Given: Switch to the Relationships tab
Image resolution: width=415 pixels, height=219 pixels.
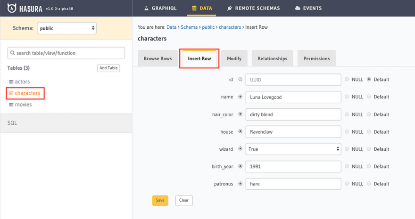Looking at the screenshot, I should [x=273, y=58].
